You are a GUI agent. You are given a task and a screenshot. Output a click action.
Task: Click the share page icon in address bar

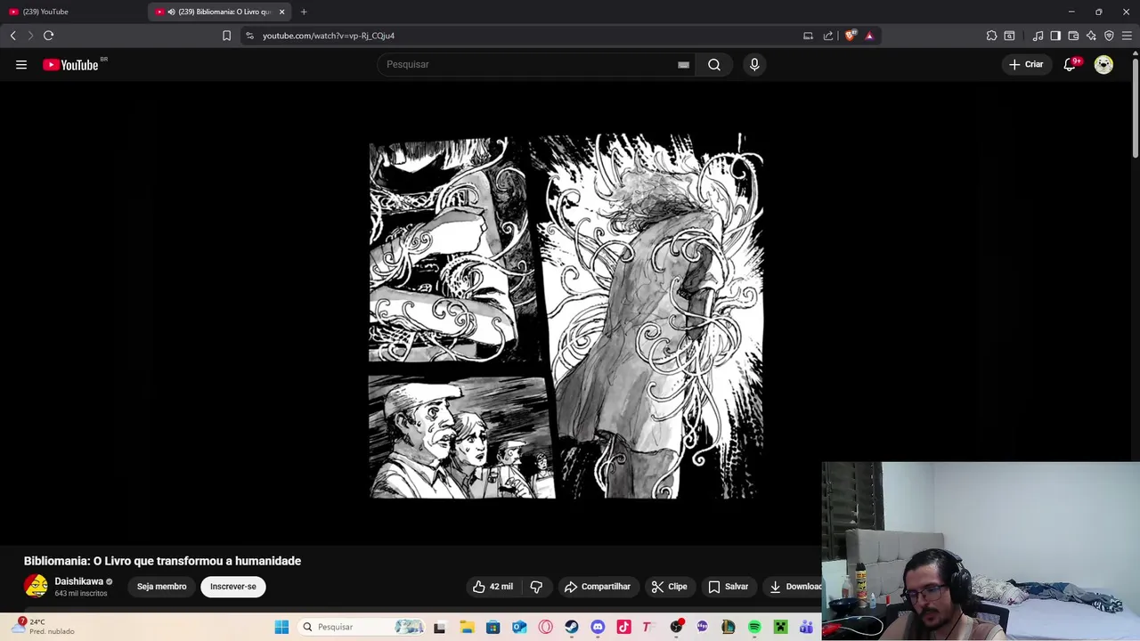828,36
